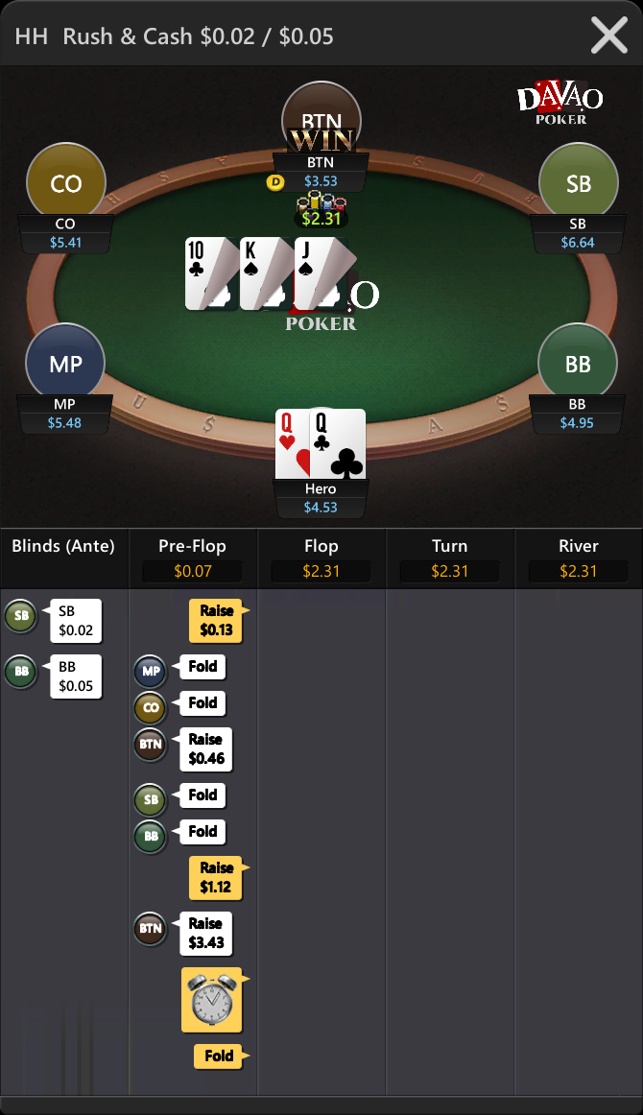643x1115 pixels.
Task: Click the Davao Poker logo
Action: (x=560, y=103)
